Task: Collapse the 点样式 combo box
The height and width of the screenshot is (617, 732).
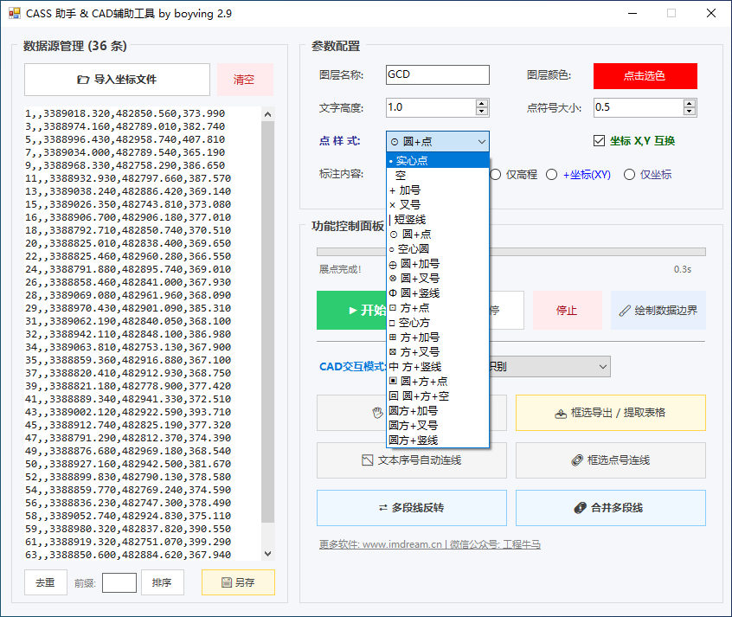Action: coord(481,141)
